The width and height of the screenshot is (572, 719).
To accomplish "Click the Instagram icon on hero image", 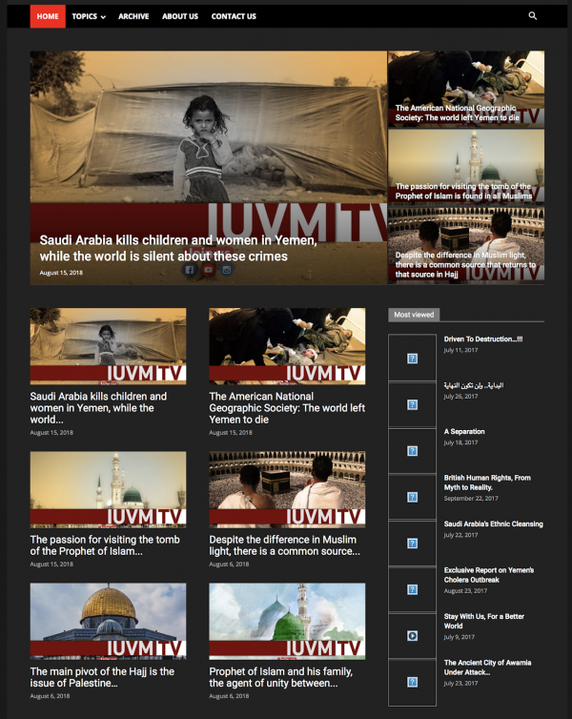I will coord(227,270).
